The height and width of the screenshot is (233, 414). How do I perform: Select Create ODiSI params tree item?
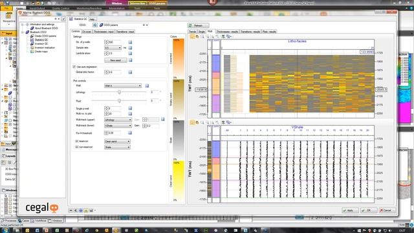pos(45,36)
